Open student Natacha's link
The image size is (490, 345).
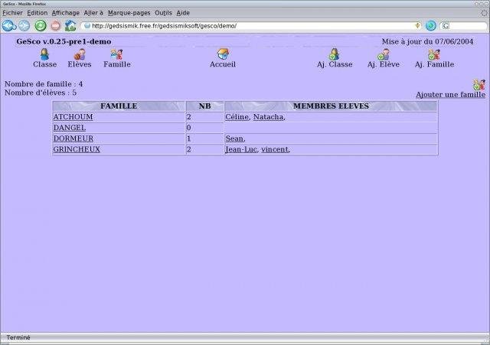tap(268, 117)
